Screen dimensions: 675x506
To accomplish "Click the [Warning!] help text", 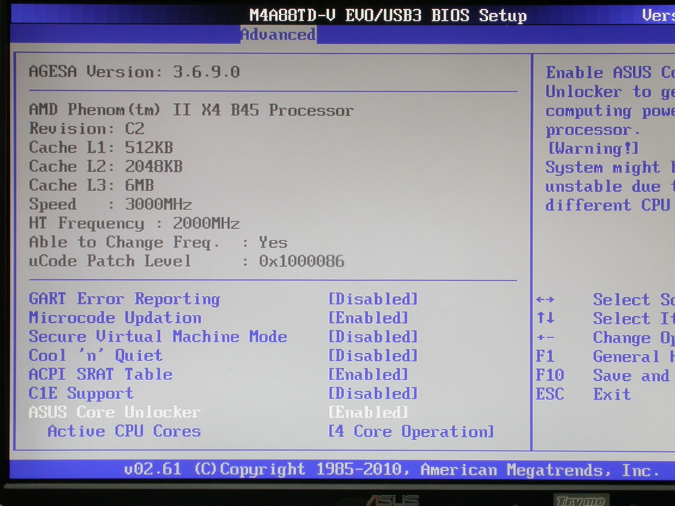I will 593,148.
